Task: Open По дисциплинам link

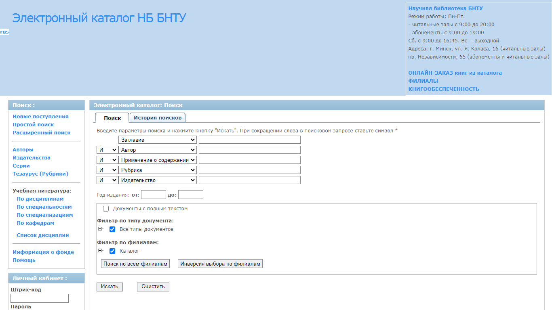Action: coord(40,199)
